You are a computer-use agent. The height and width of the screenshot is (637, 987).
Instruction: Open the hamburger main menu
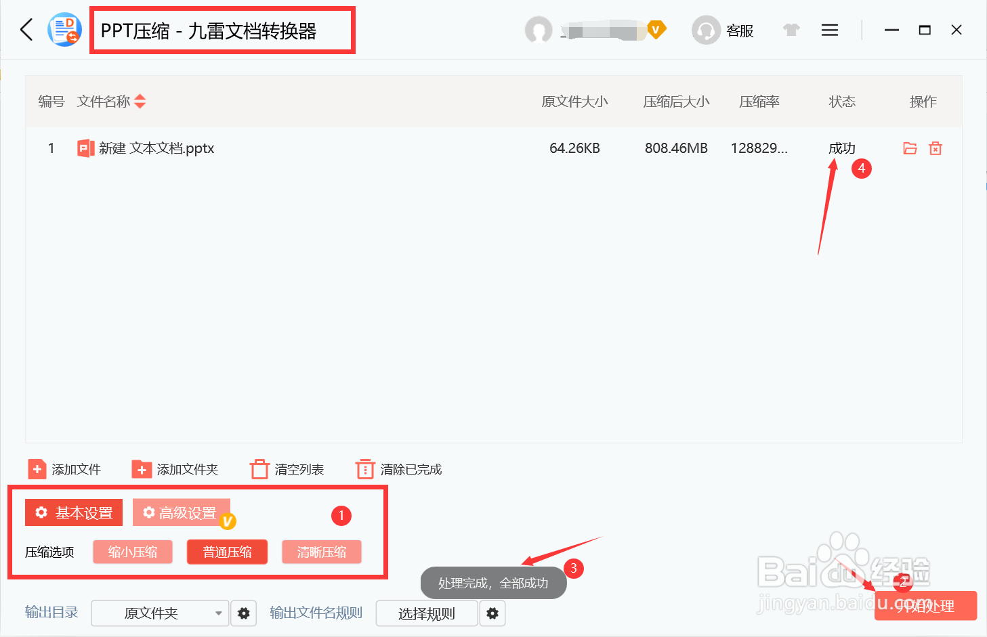[830, 30]
